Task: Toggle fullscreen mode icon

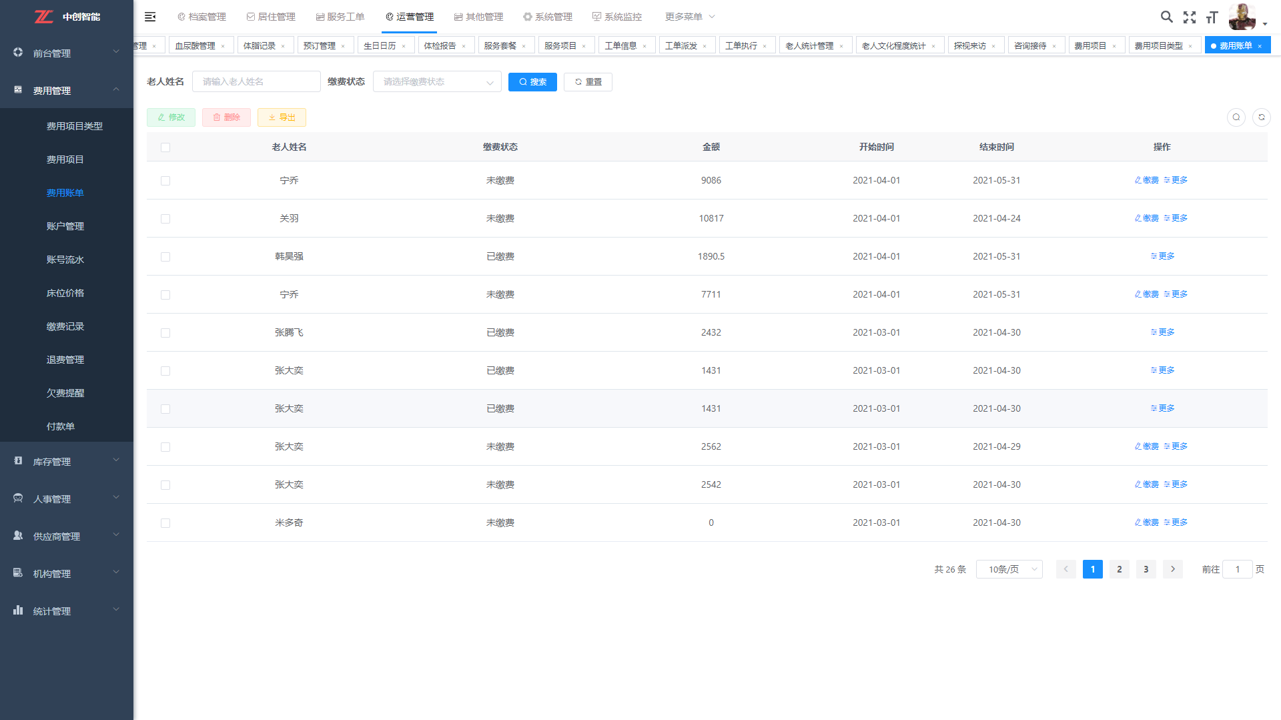Action: pyautogui.click(x=1189, y=17)
